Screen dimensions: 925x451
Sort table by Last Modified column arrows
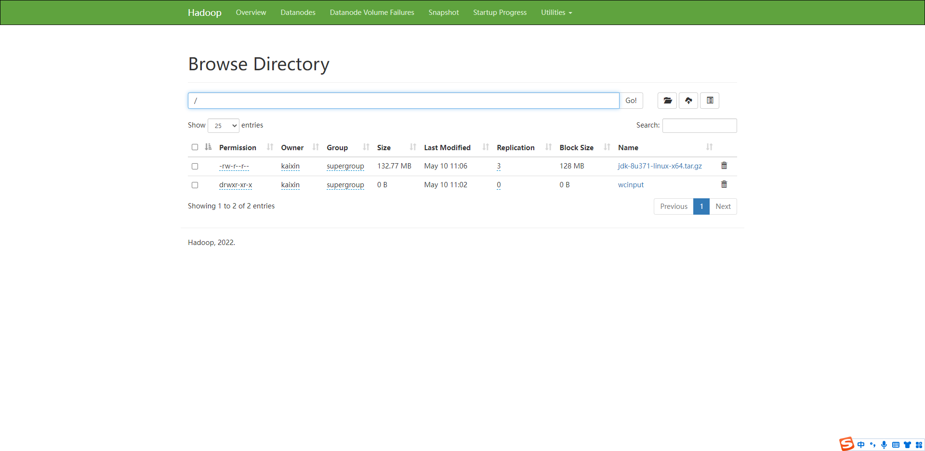[x=486, y=147]
